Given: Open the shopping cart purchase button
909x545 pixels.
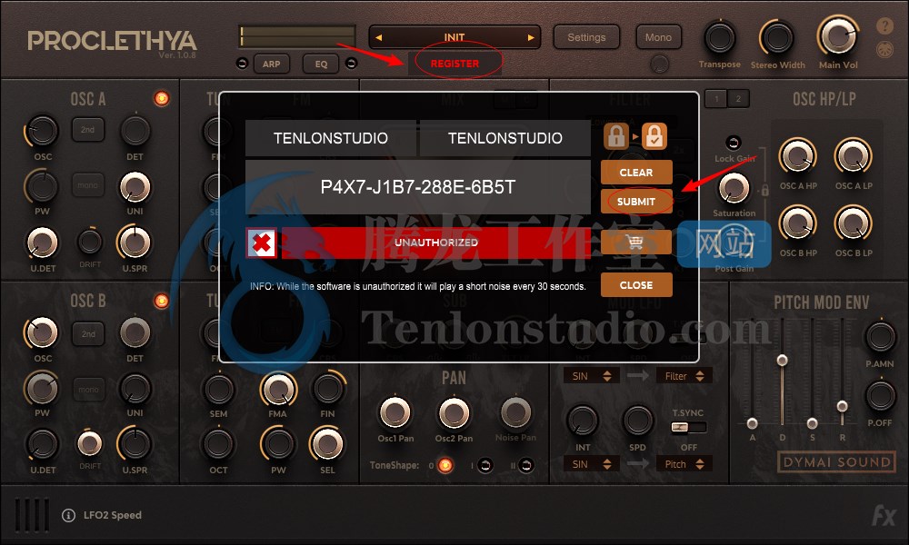Looking at the screenshot, I should pos(636,243).
